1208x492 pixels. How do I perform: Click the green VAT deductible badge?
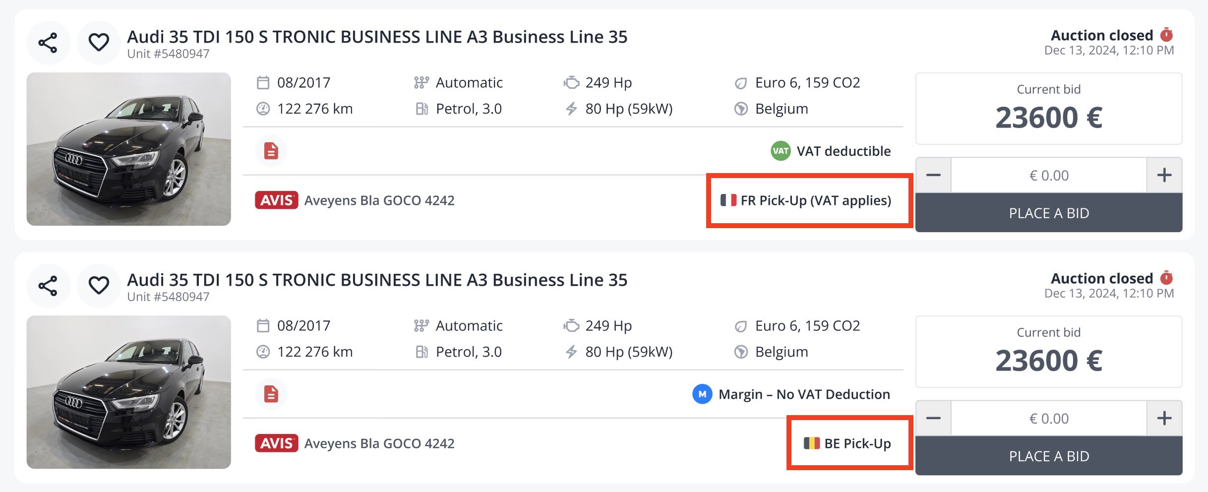click(781, 151)
